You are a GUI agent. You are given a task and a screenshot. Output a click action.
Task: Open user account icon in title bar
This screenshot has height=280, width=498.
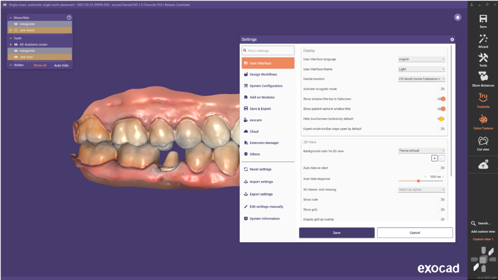click(472, 4)
